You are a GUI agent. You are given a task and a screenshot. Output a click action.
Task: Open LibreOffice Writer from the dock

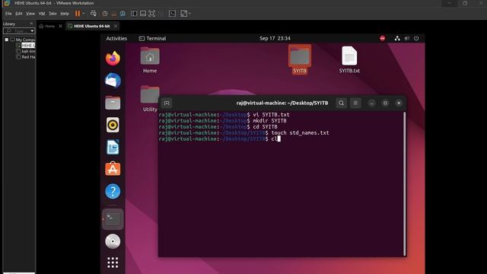tap(113, 147)
